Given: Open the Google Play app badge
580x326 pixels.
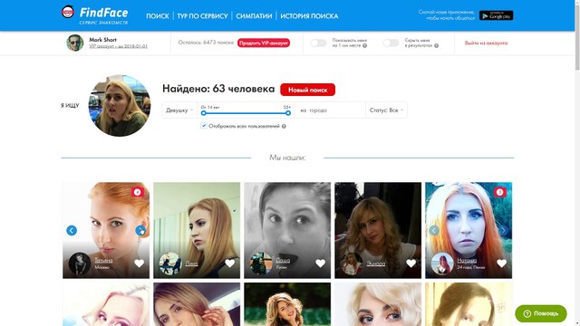Looking at the screenshot, I should click(x=496, y=15).
